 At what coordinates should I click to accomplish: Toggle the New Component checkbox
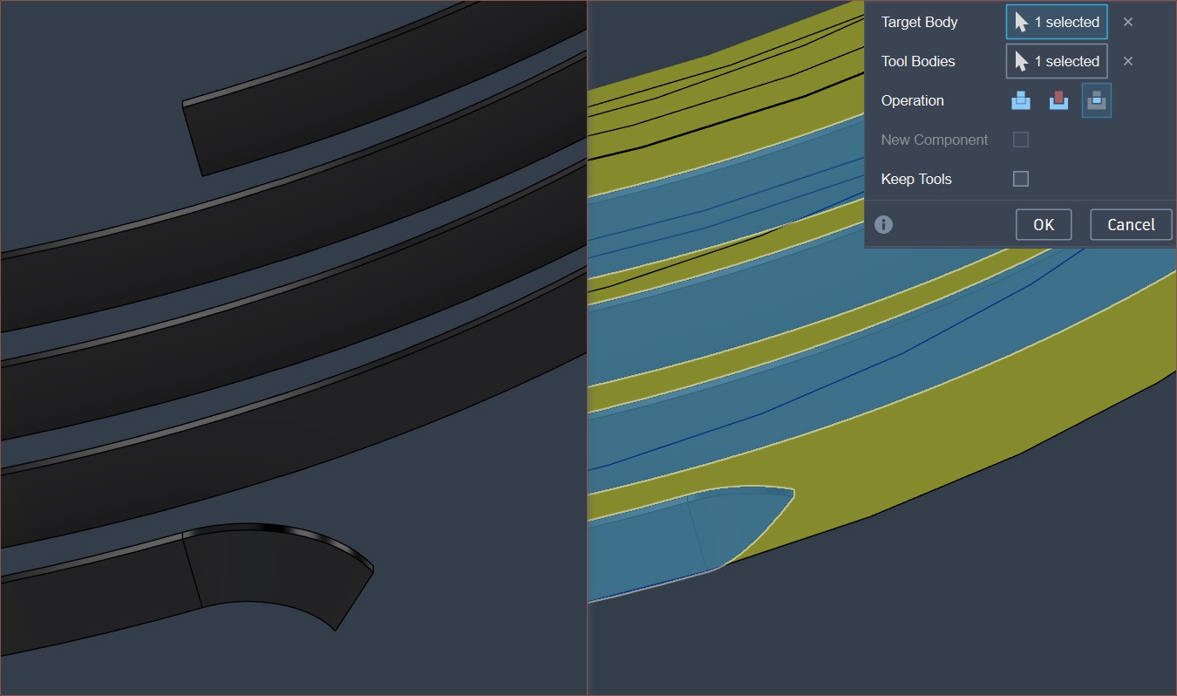point(1021,140)
